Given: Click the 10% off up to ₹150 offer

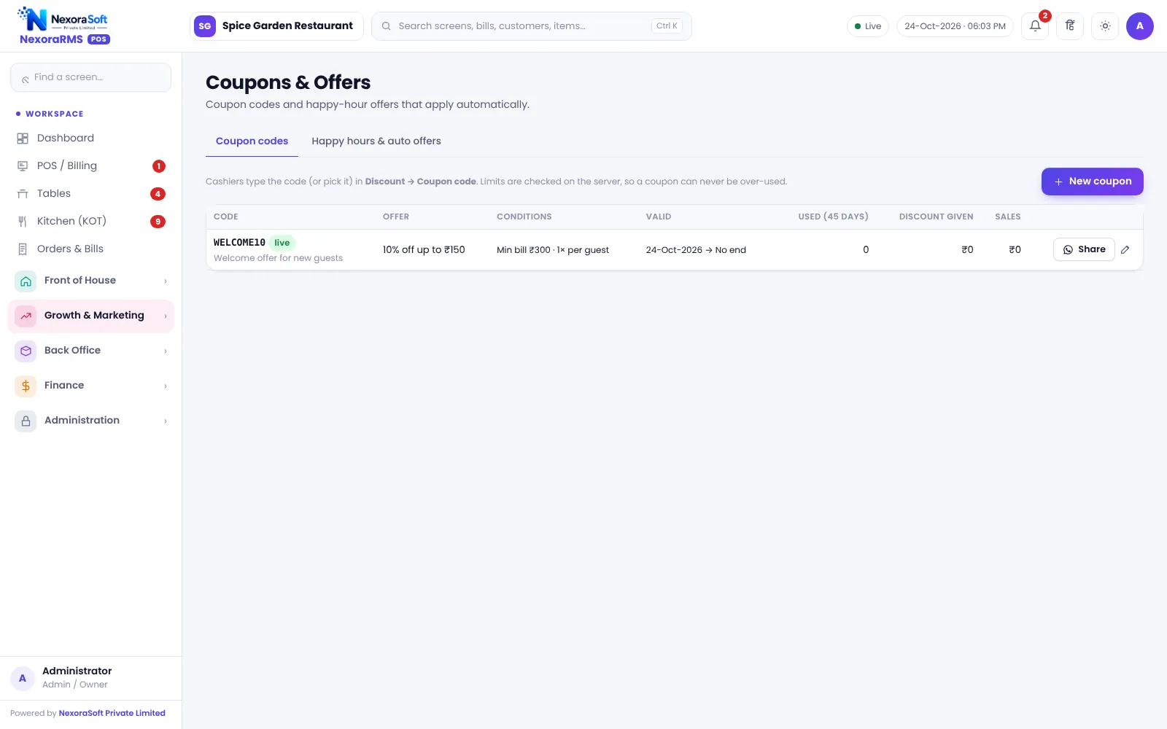Looking at the screenshot, I should 424,249.
